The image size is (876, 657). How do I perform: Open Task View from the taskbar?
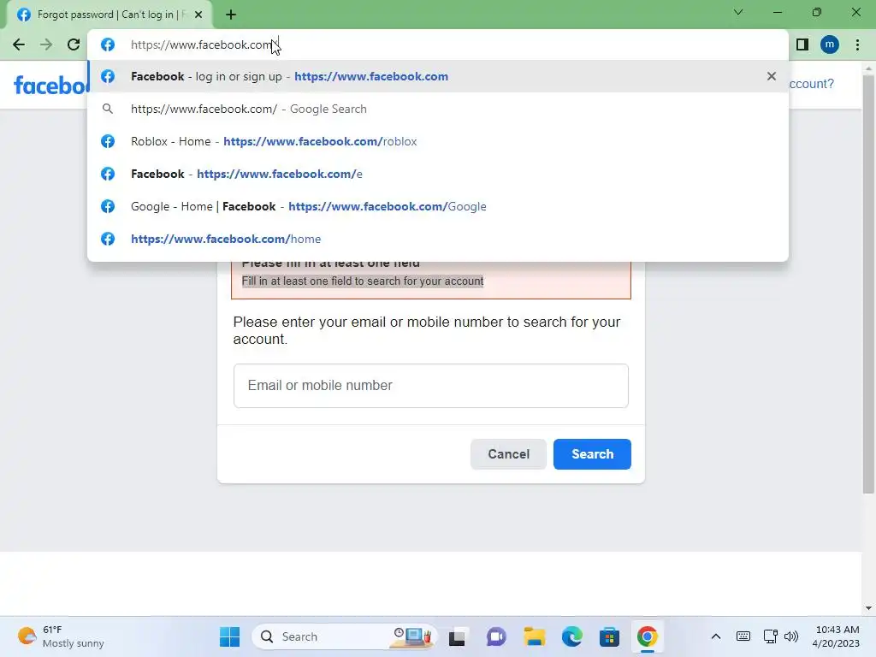tap(457, 636)
